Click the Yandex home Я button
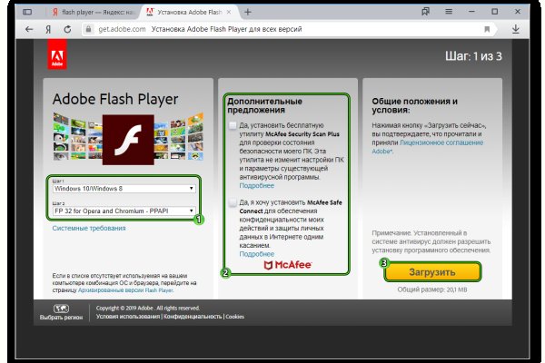The image size is (545, 363). [50, 29]
